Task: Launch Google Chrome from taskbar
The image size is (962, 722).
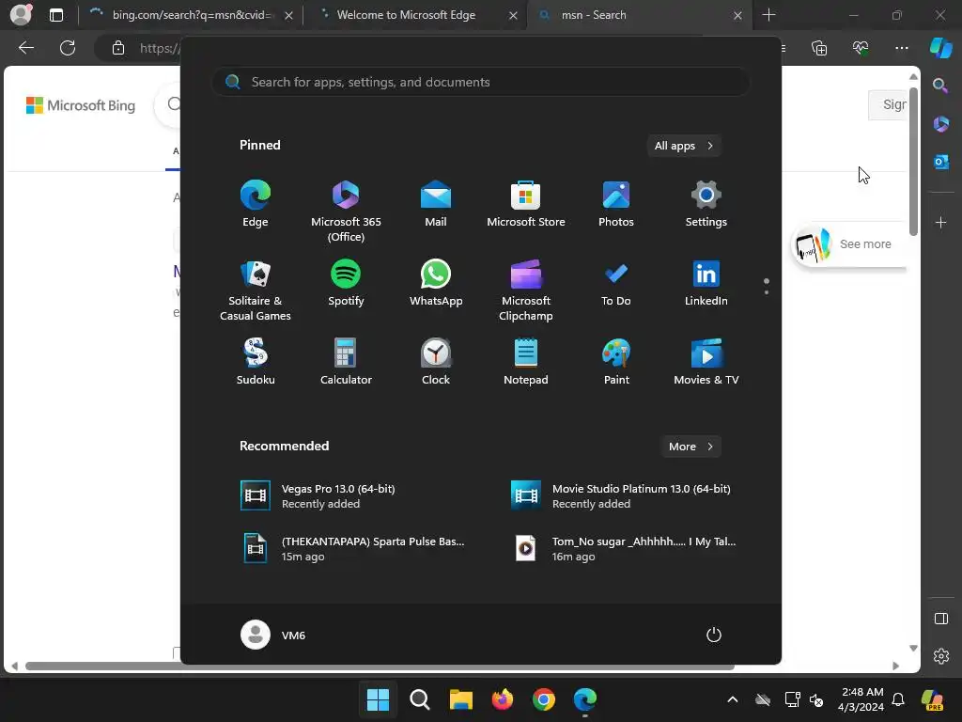Action: click(x=544, y=699)
